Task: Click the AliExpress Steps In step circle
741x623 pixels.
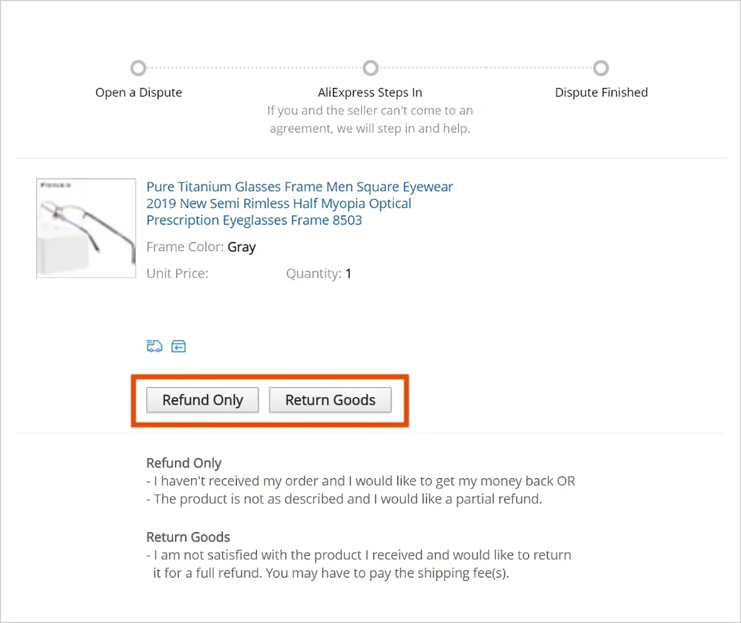Action: click(370, 68)
